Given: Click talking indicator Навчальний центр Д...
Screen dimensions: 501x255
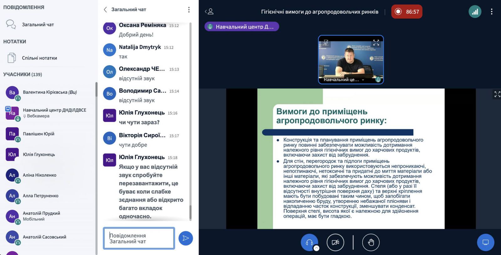Looking at the screenshot, I should click(241, 27).
